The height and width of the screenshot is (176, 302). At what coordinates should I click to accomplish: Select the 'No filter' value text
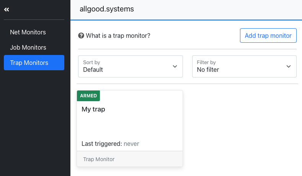[x=208, y=69]
